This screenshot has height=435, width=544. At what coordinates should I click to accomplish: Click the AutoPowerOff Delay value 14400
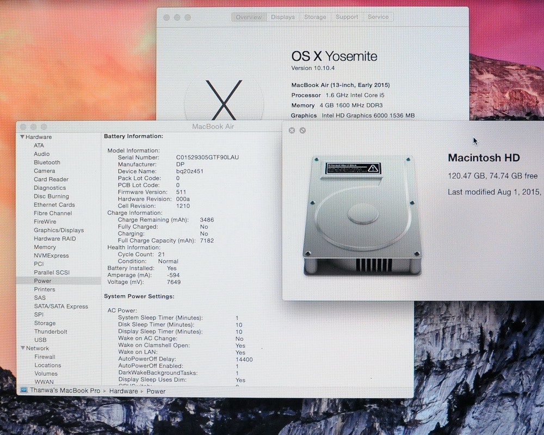click(x=244, y=360)
